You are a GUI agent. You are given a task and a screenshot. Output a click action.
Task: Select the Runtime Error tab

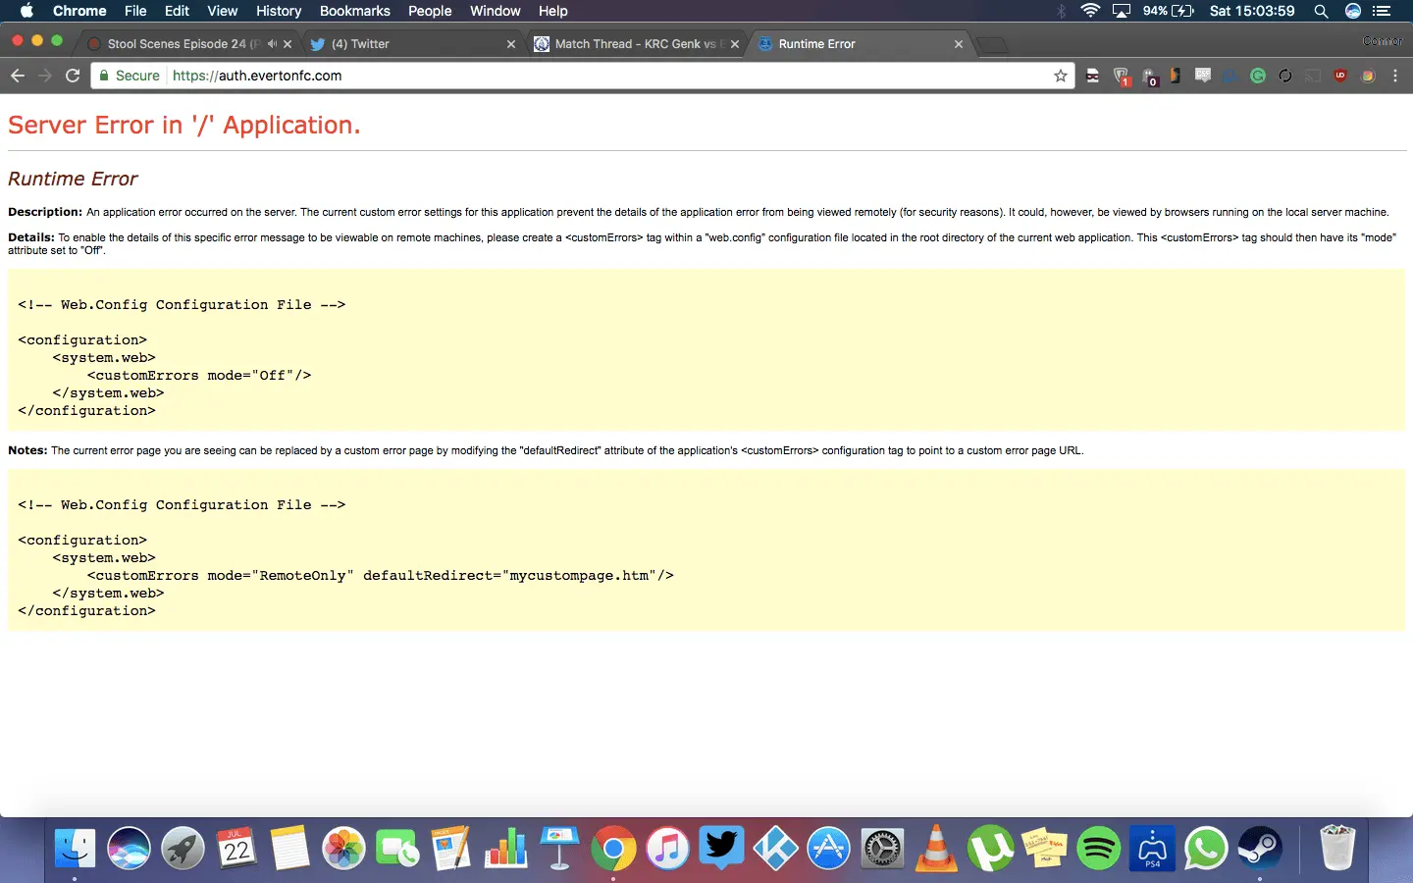[x=859, y=44]
